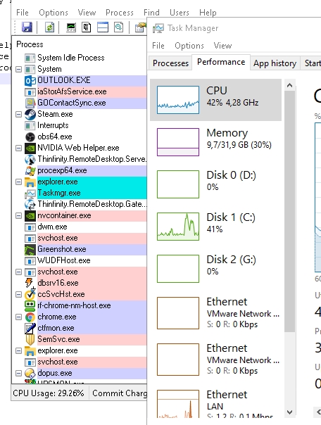Select Memory in the performance list
The image size is (321, 425).
pos(216,142)
